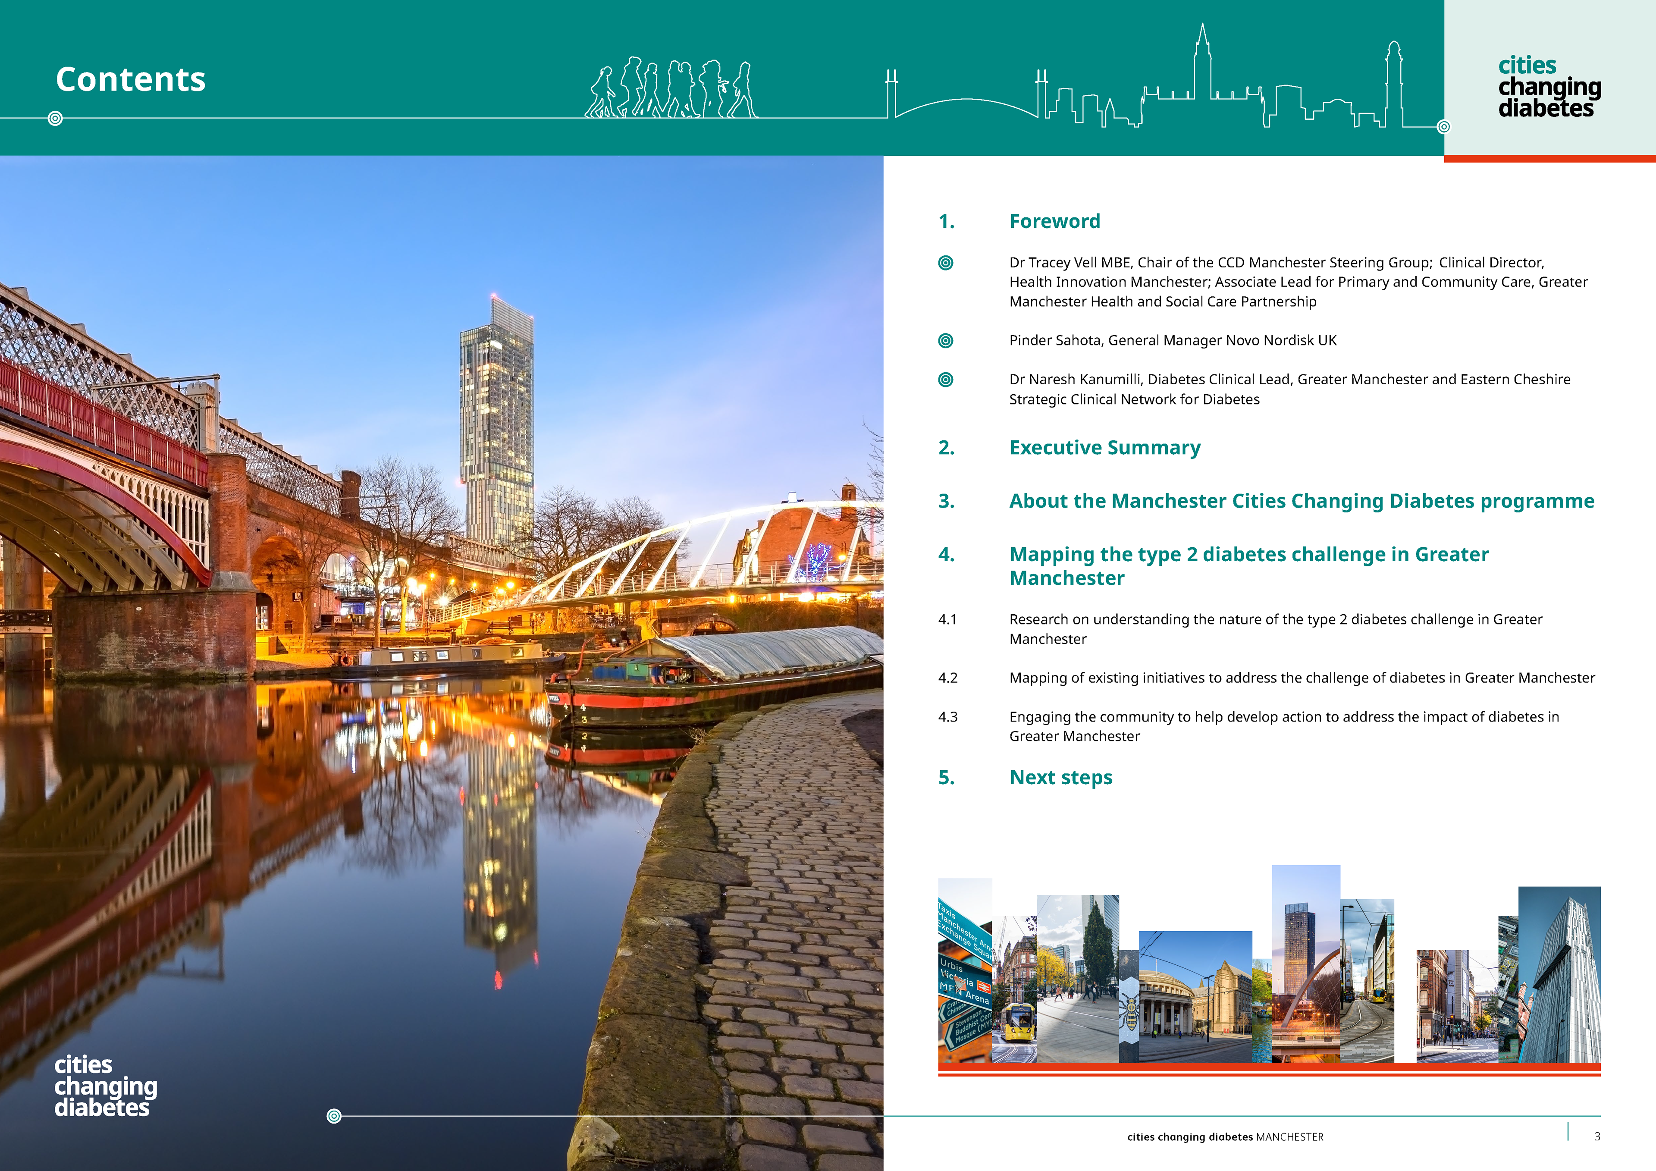Click bullet icon beside Dr Tracey Vell entry
This screenshot has height=1171, width=1656.
[x=946, y=263]
